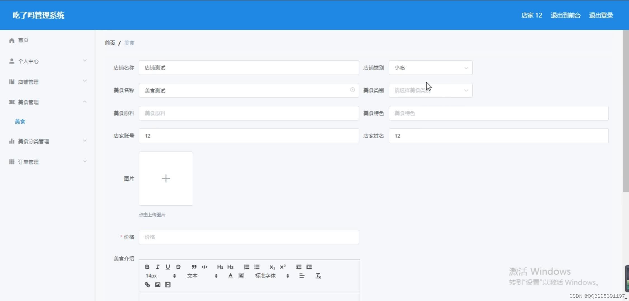Image resolution: width=629 pixels, height=301 pixels.
Task: Toggle bold formatting in the editor
Action: pos(147,267)
